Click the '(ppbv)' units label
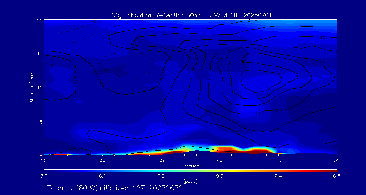This screenshot has height=195, width=366. [x=190, y=181]
